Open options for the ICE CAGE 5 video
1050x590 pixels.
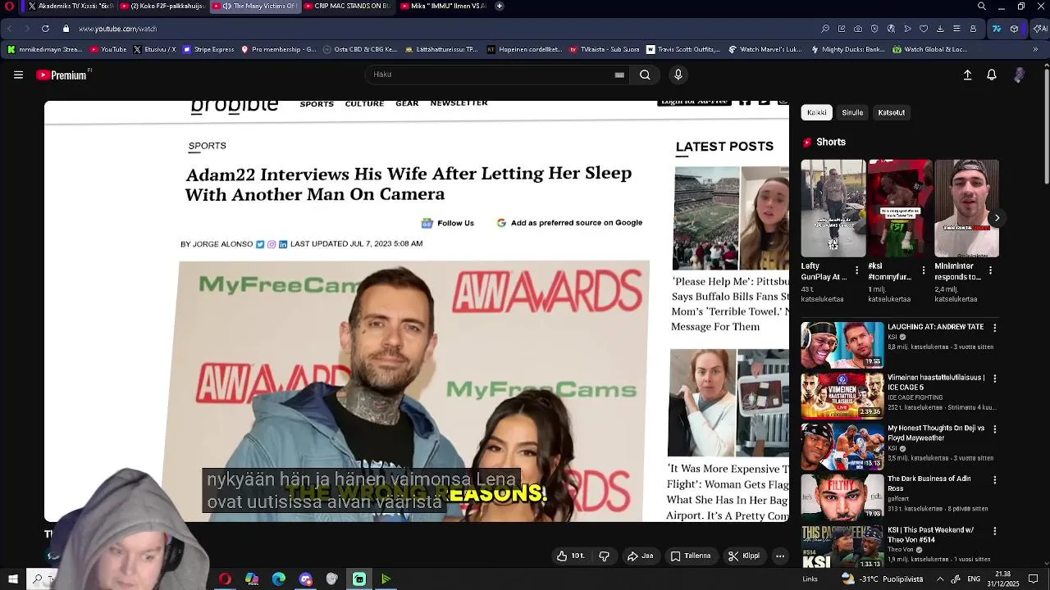tap(994, 379)
